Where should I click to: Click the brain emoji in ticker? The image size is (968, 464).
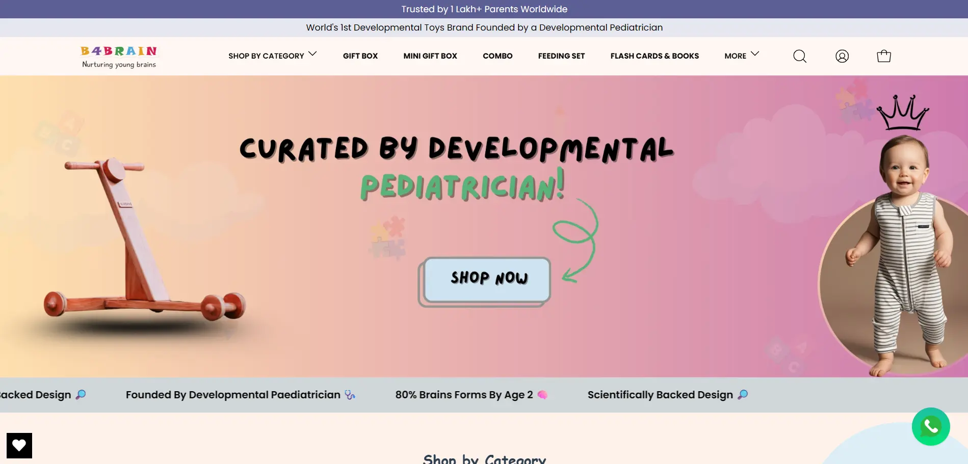tap(542, 395)
